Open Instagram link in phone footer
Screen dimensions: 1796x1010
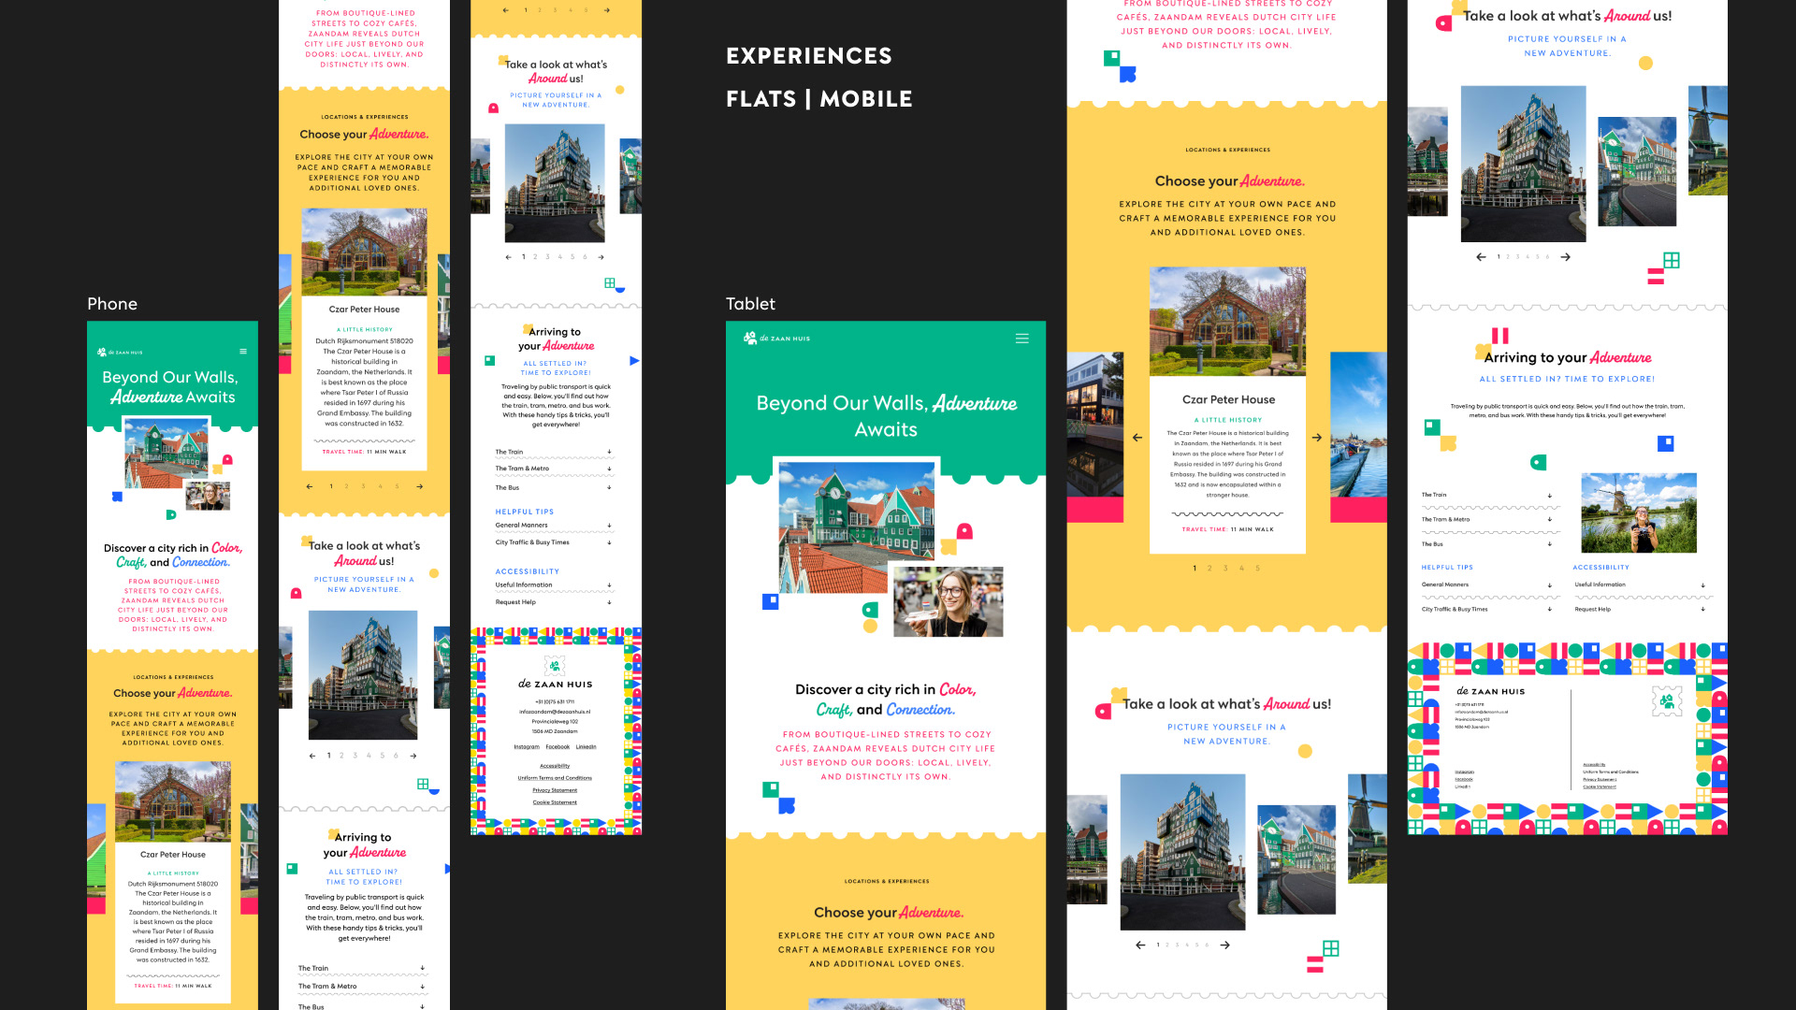(527, 747)
